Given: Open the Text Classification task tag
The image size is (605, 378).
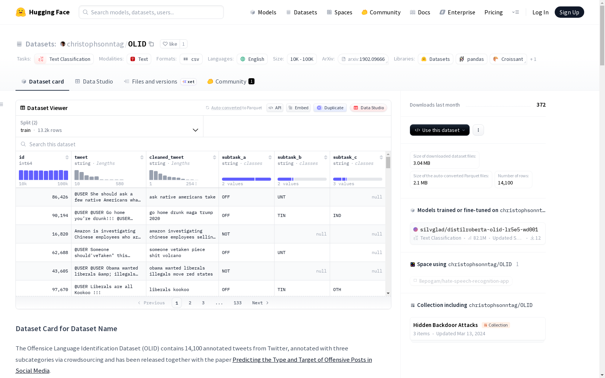Looking at the screenshot, I should [64, 59].
